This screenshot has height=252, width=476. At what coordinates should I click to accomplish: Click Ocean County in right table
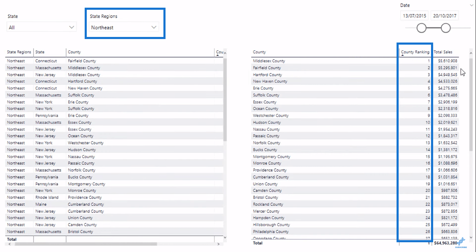point(266,109)
